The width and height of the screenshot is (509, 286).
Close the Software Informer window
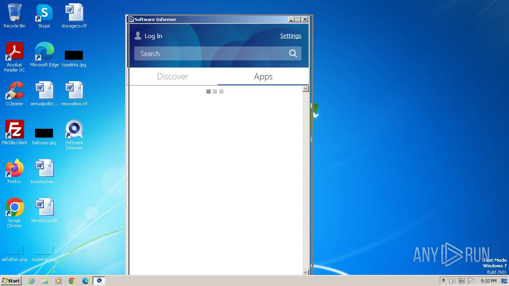[305, 19]
